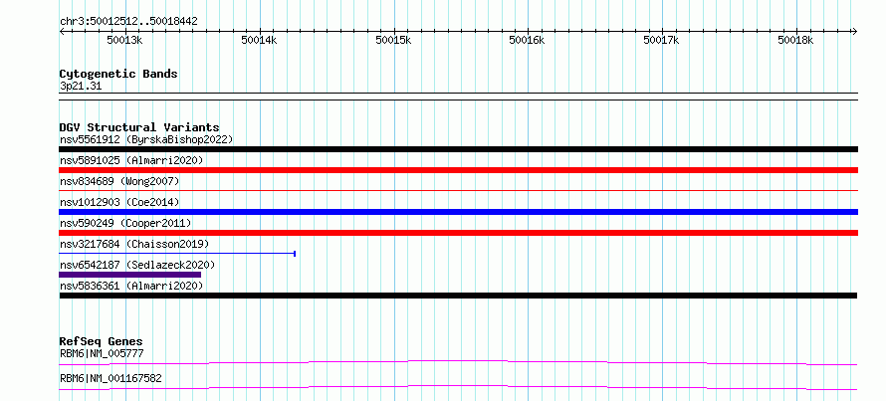
Task: Open the nsv834689 (Wong2007) variant label
Action: click(119, 181)
